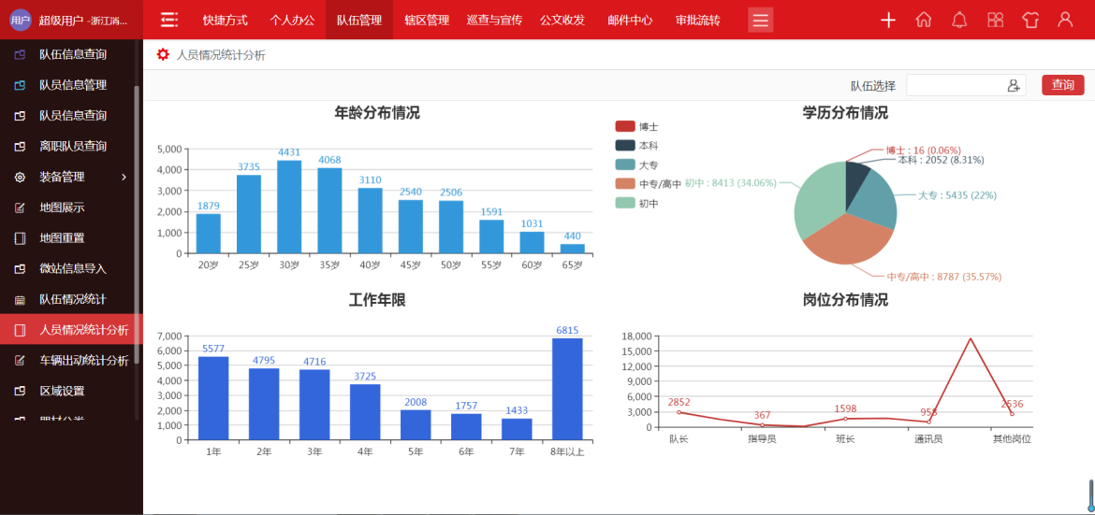Viewport: 1095px width, 515px height.
Task: Click the 查询 button
Action: 1063,85
